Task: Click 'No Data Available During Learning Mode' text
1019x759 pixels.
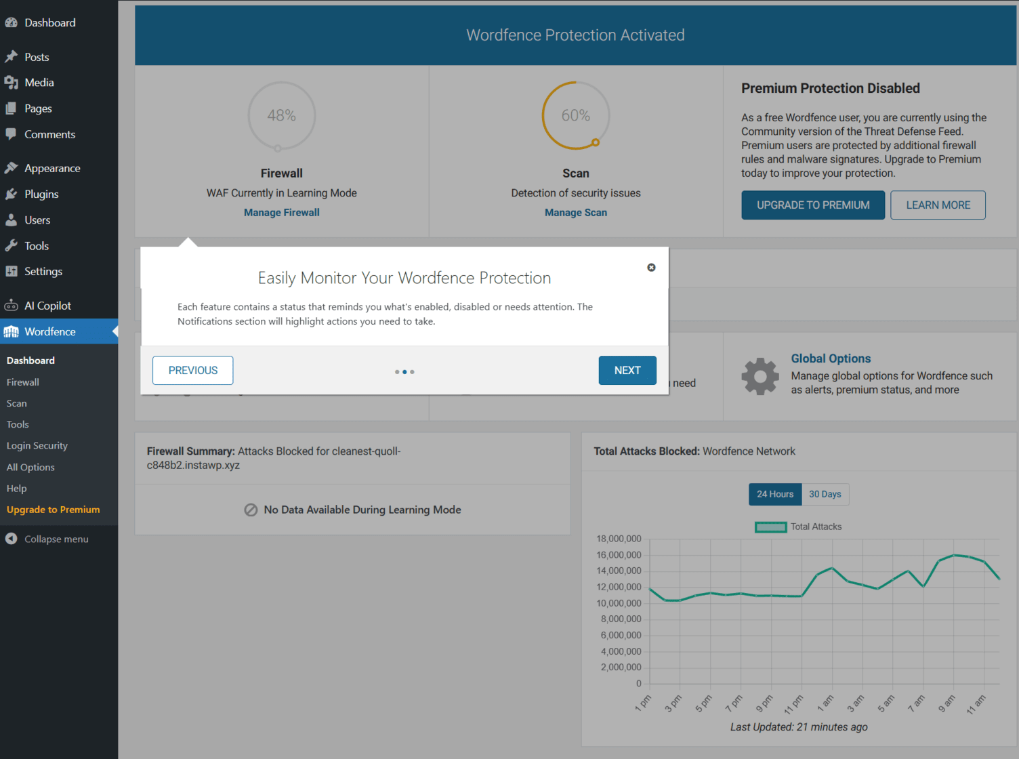Action: (362, 510)
